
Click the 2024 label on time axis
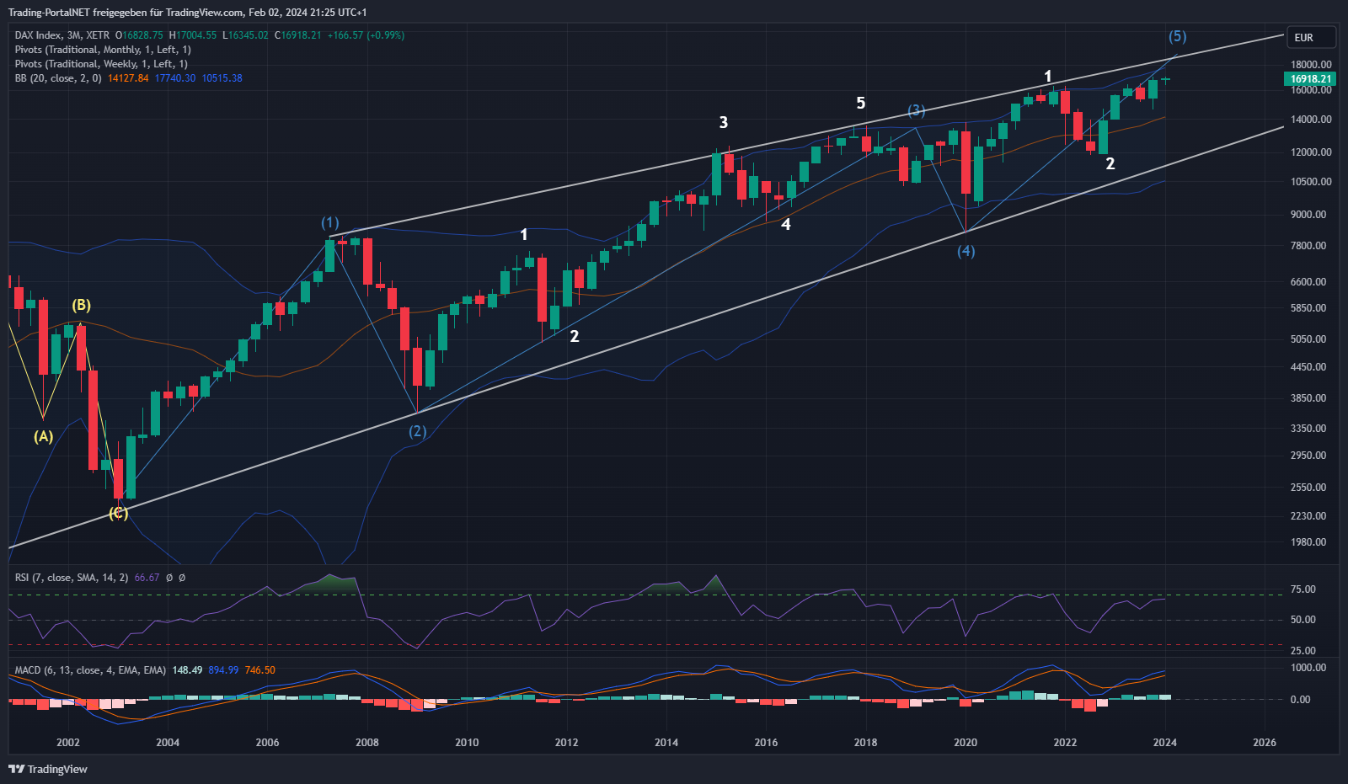(x=1164, y=742)
